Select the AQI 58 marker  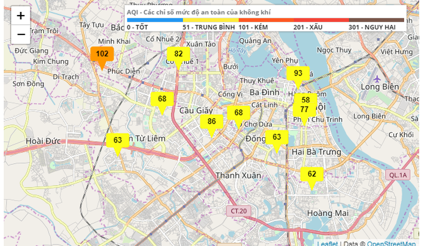305,100
